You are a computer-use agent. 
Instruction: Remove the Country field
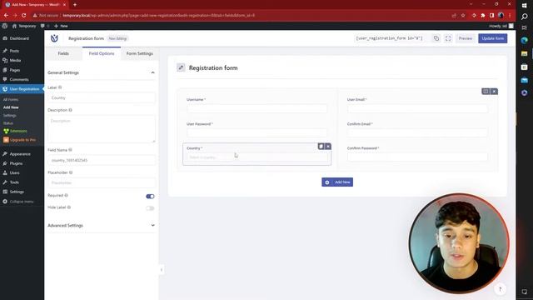click(x=327, y=147)
